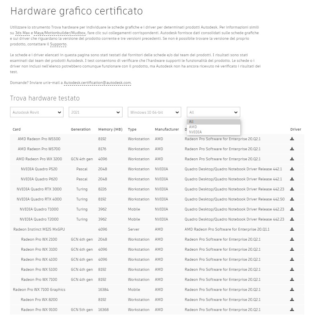
Task: Click Pascal generation for NVIDIA Quadro P620
Action: (x=82, y=179)
